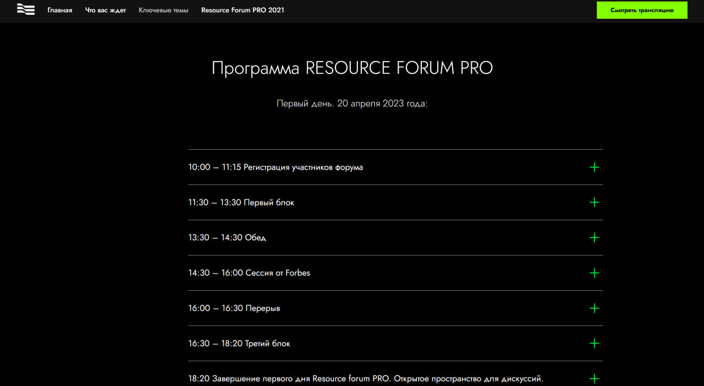Click 16:00 — 16:30 Перерыв text
Image resolution: width=704 pixels, height=386 pixels.
[234, 308]
